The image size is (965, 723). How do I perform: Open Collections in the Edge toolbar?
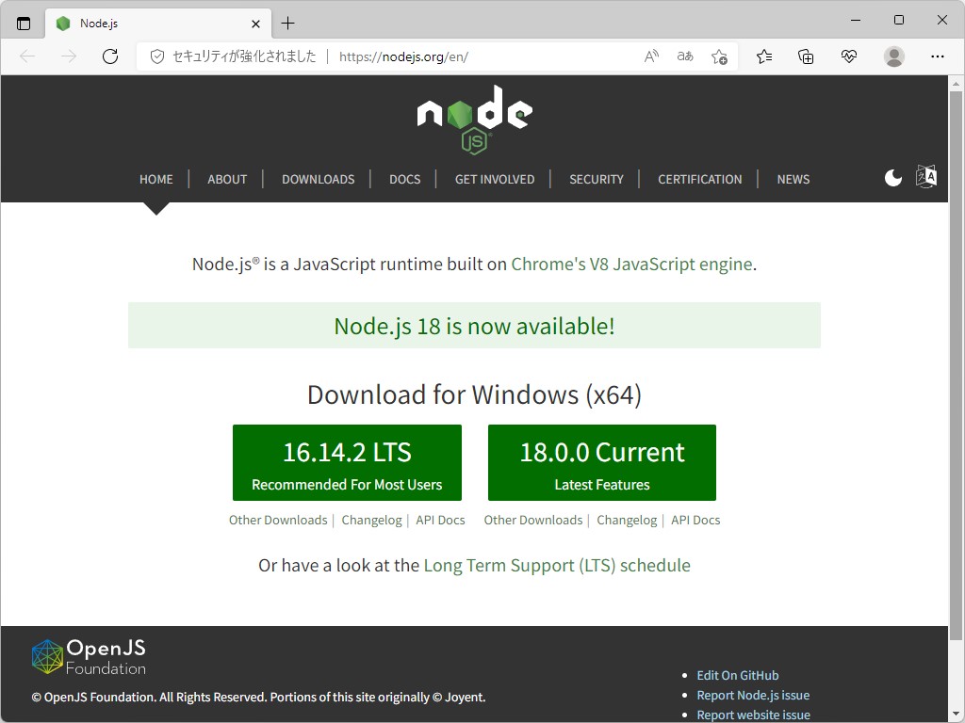point(806,56)
